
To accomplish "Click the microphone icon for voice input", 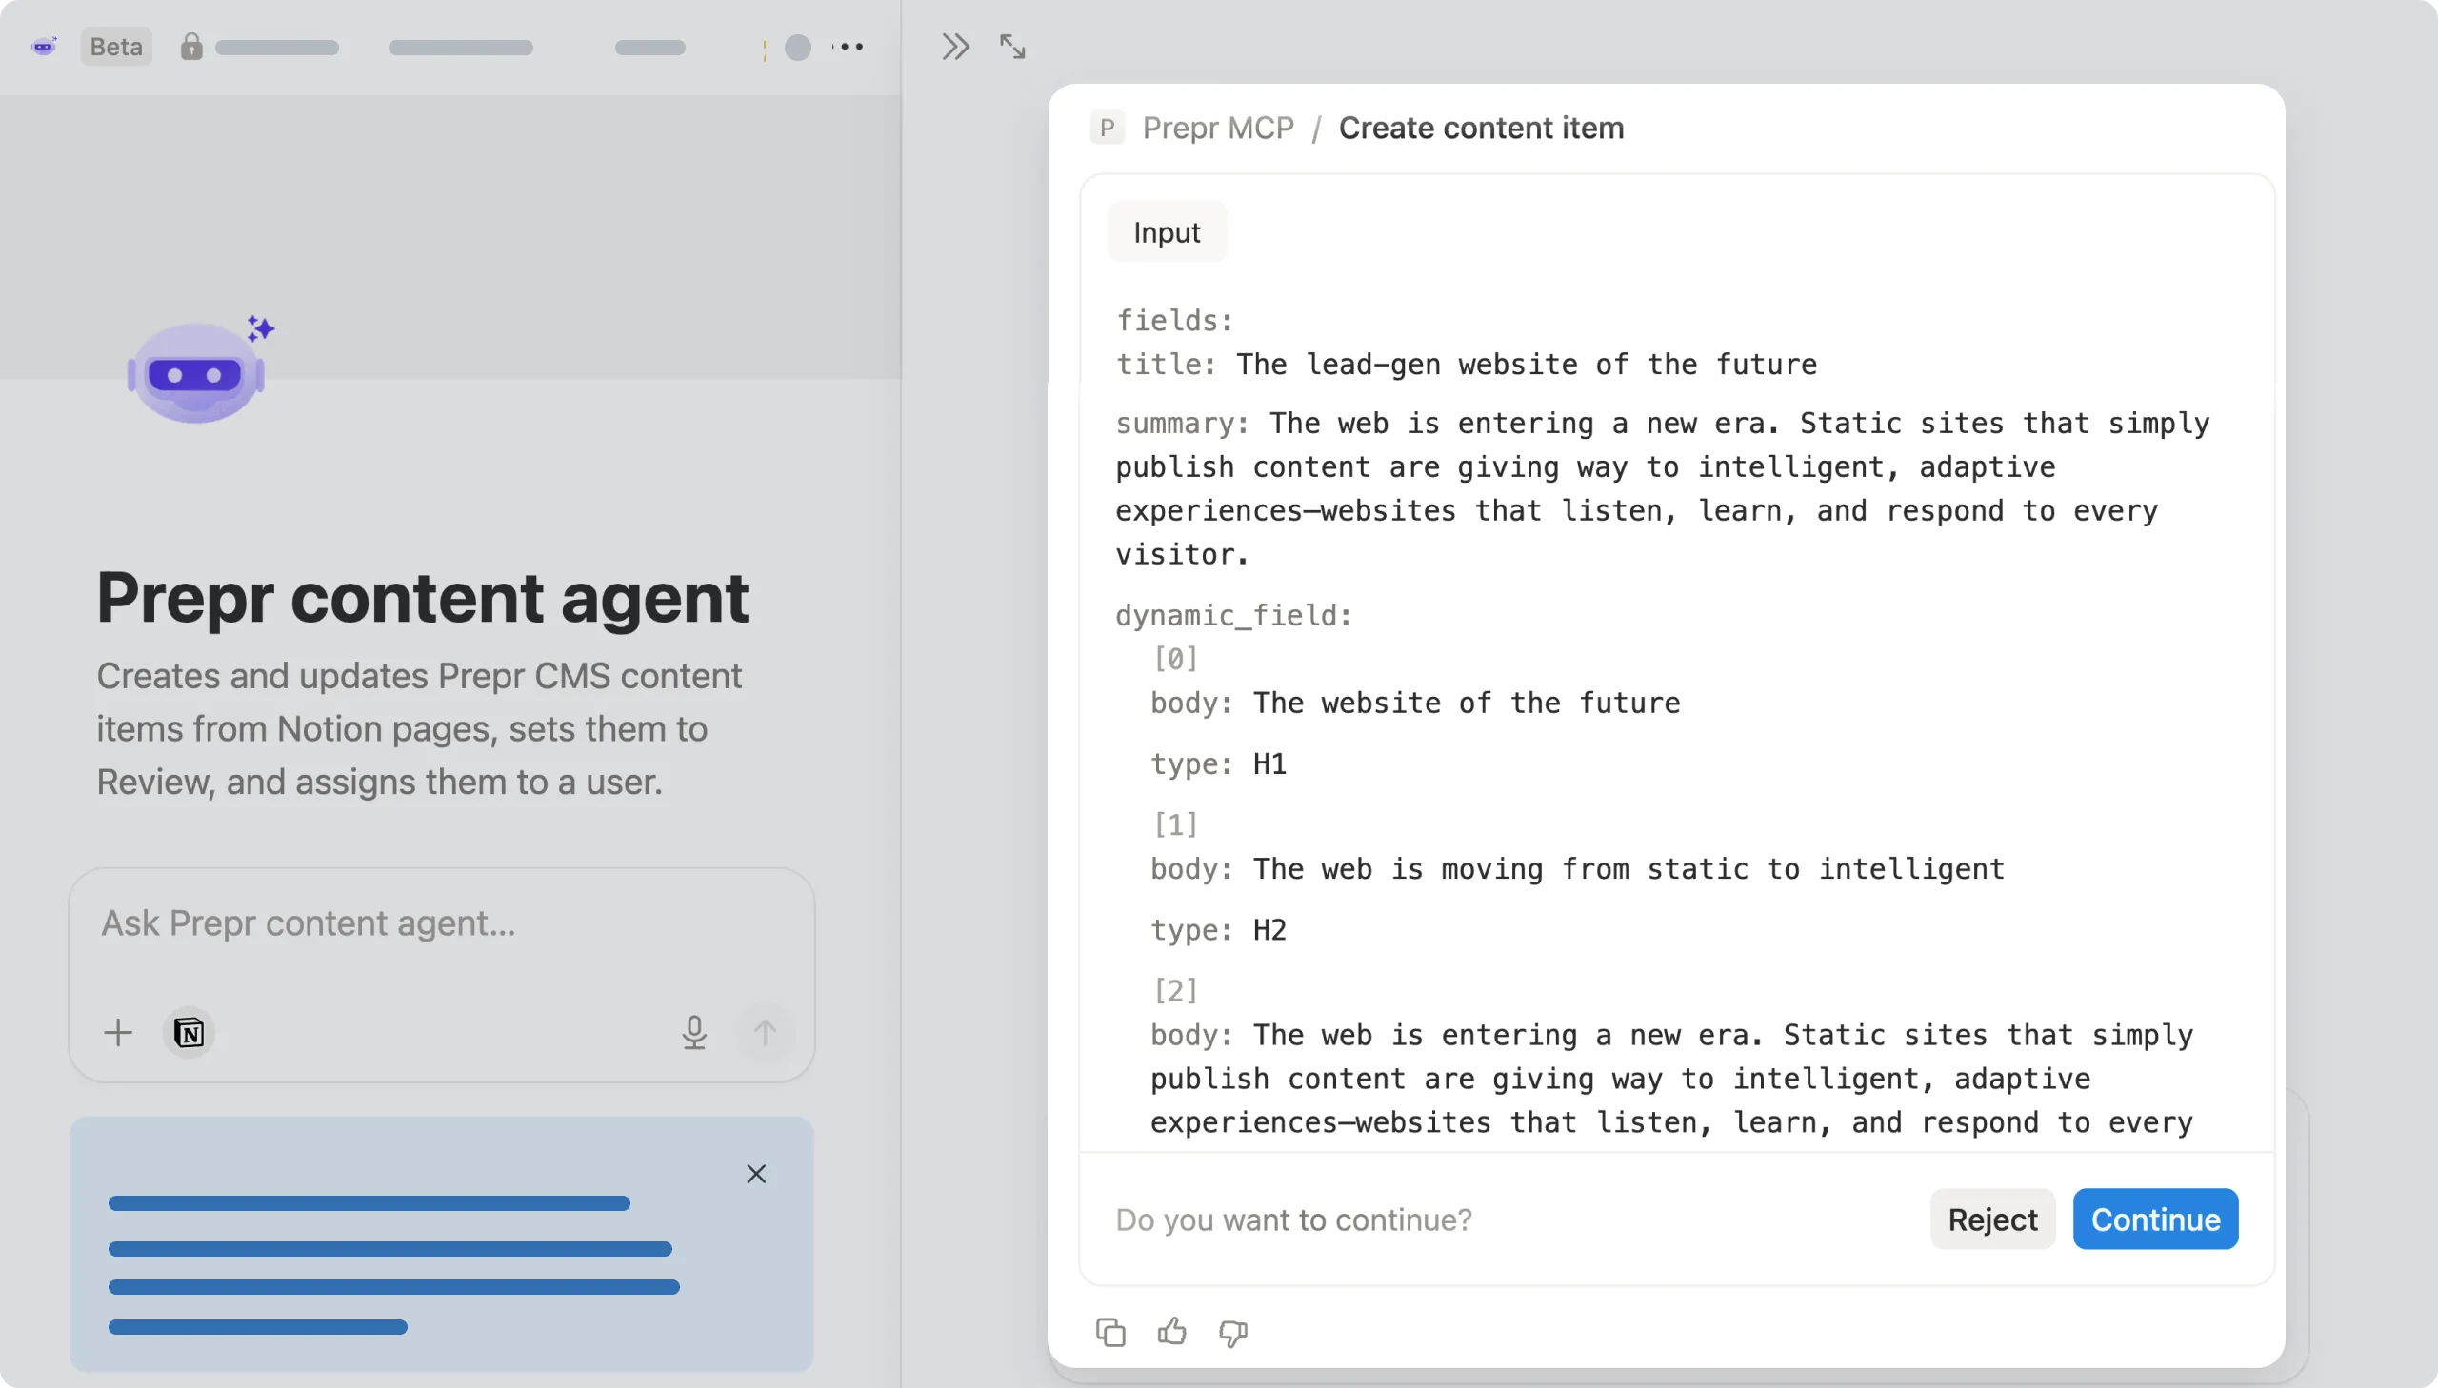I will pos(695,1032).
